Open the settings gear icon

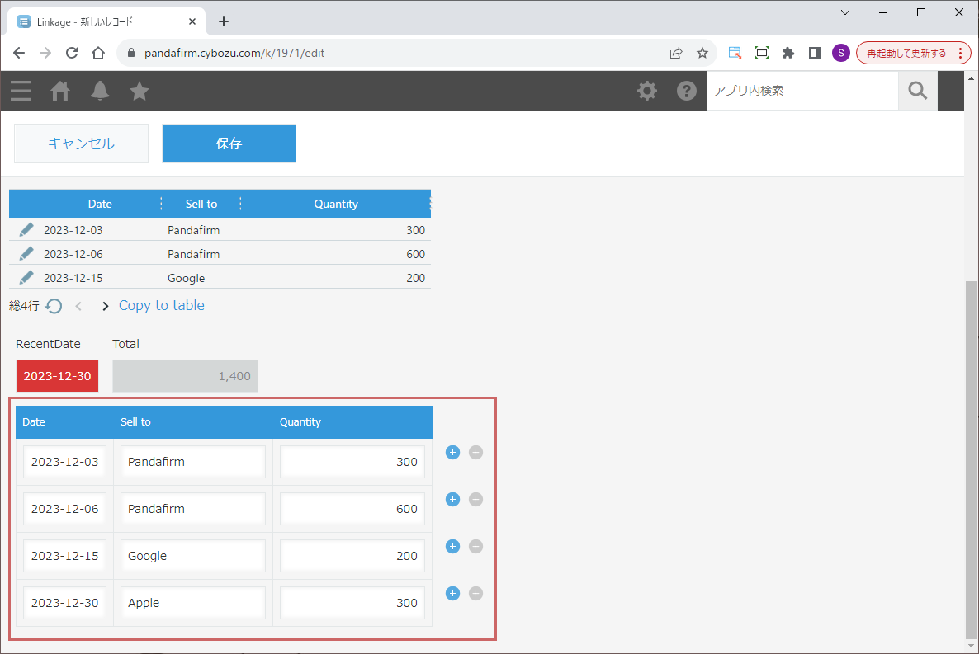(x=647, y=91)
